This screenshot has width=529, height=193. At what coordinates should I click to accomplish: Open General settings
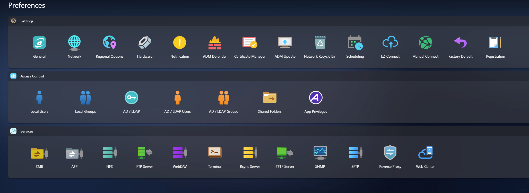point(39,43)
